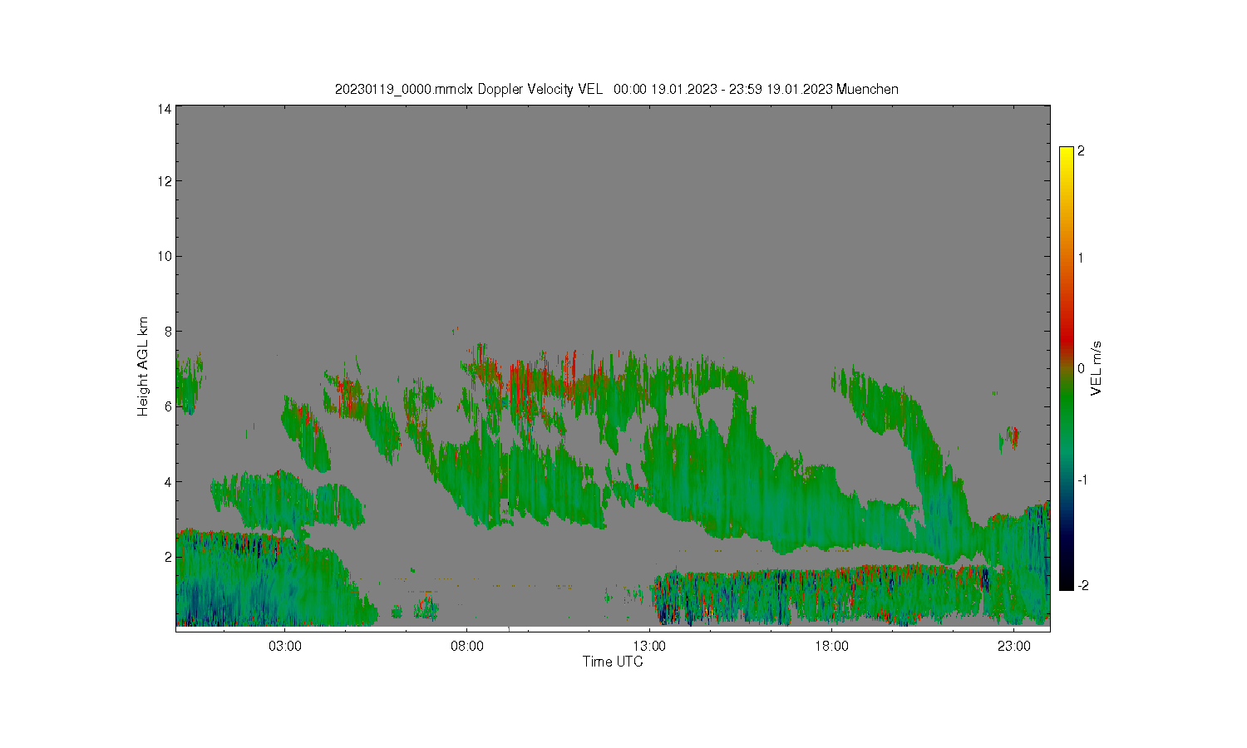The image size is (1247, 748).
Task: Click the height tick label "8"
Action: click(x=168, y=332)
